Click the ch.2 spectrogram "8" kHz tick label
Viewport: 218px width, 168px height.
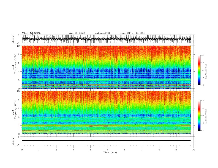[x=19, y=100]
